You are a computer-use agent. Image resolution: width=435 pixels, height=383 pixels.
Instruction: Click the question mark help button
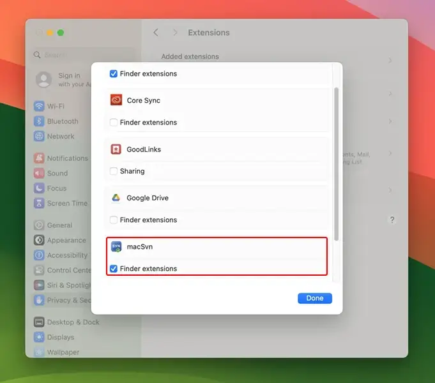tap(392, 220)
